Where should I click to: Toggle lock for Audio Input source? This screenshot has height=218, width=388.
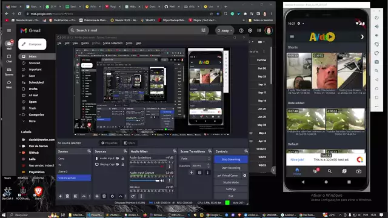122,158
